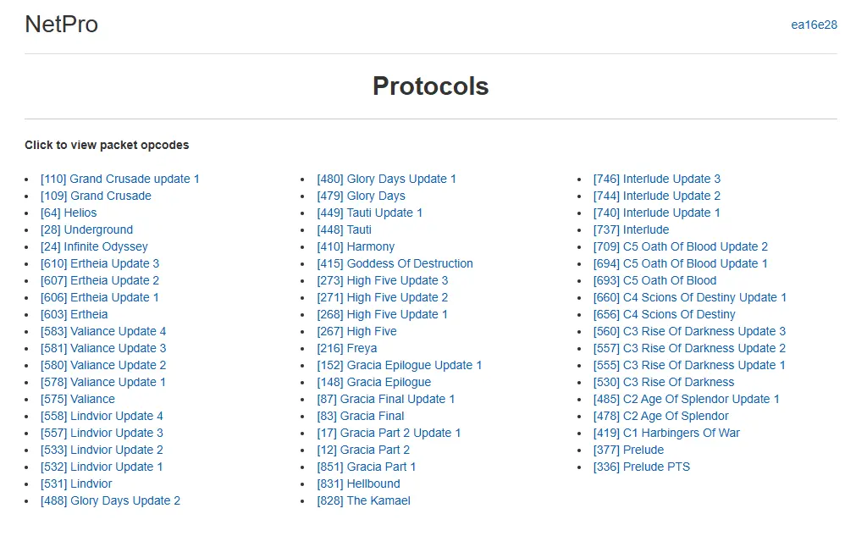Screen dimensions: 867x547
Task: Select High Five Update 3
Action: point(382,280)
